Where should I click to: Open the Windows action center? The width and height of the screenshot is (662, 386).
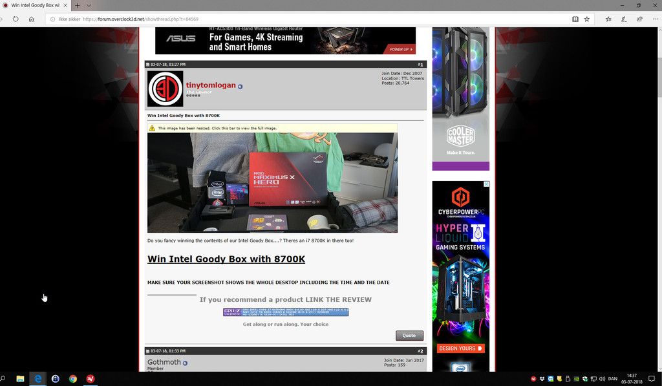tap(652, 379)
